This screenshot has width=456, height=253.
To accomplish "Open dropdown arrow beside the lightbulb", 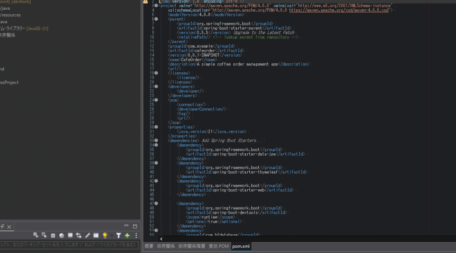I will click(x=111, y=235).
